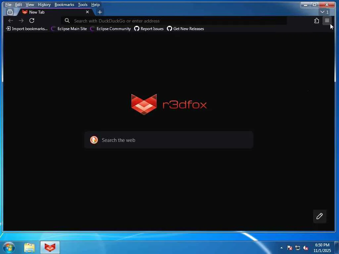Expand the list all tabs dropdown
This screenshot has height=254, width=339.
click(324, 12)
